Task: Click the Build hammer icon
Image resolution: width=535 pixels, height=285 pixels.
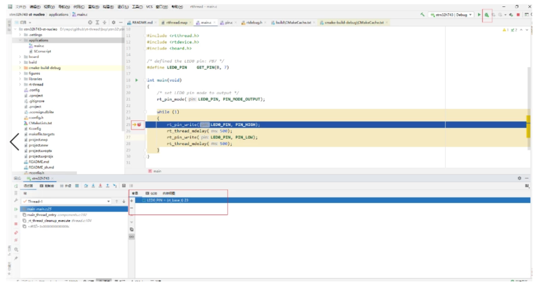Action: (423, 15)
